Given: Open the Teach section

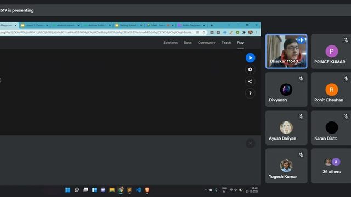Looking at the screenshot, I should pos(226,43).
